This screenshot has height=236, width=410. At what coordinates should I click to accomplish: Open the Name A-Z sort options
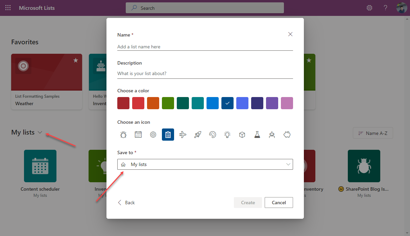click(x=373, y=133)
